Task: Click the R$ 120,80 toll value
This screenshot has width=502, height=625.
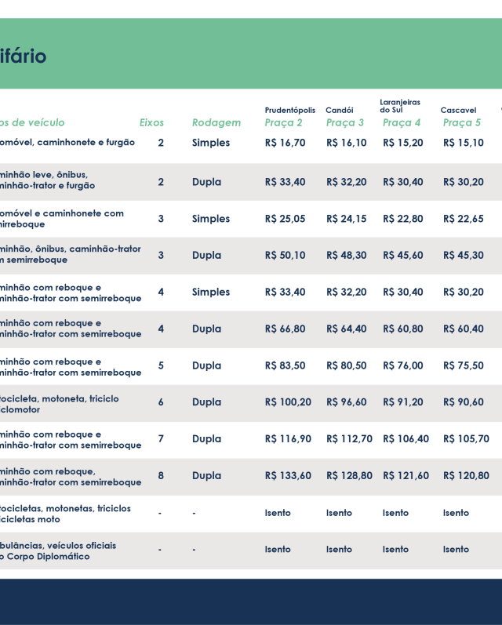Action: 466,476
